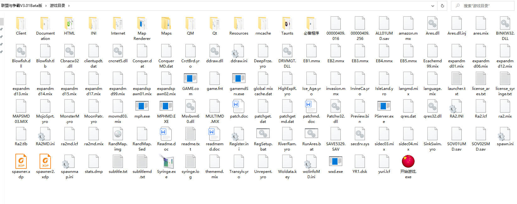Open the Internet folder
Viewport: 517px width, 204px height.
pos(118,23)
